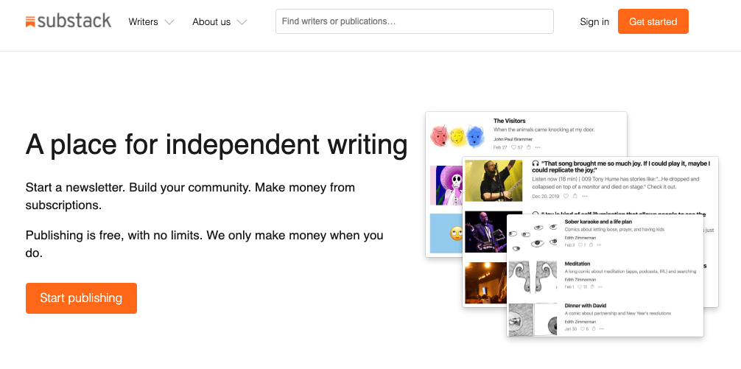
Task: Open the guitarist on yellow background thumbnail
Action: [494, 180]
